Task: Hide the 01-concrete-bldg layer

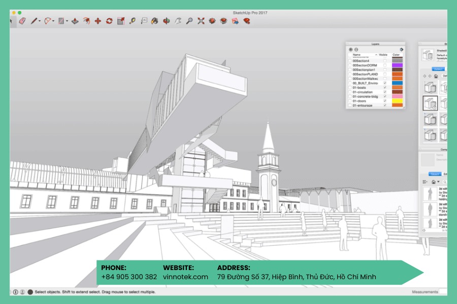Action: 385,96
